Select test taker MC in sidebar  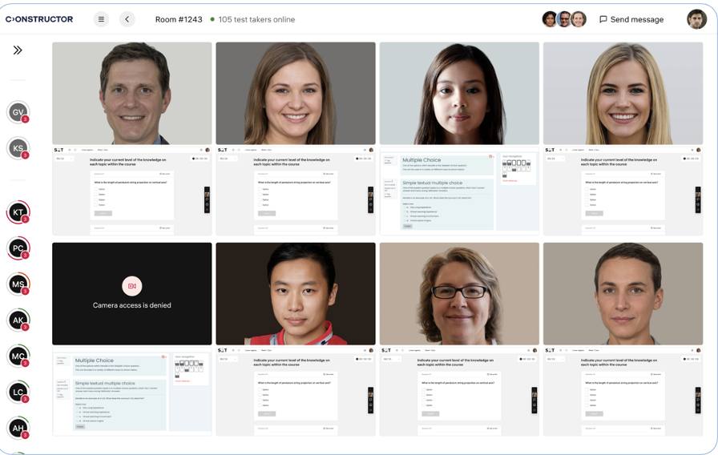click(18, 356)
